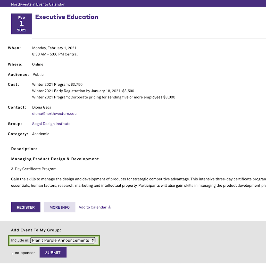Viewport: 266px width, 264px height.
Task: Click the Executive Education event title
Action: click(66, 17)
